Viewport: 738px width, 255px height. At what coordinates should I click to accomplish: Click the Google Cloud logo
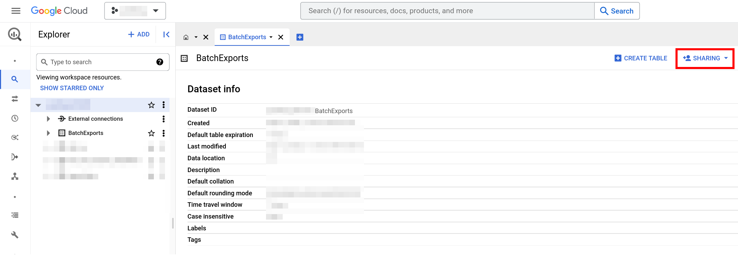click(x=59, y=11)
